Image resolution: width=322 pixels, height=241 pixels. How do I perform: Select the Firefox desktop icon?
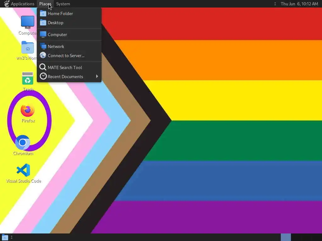point(28,110)
